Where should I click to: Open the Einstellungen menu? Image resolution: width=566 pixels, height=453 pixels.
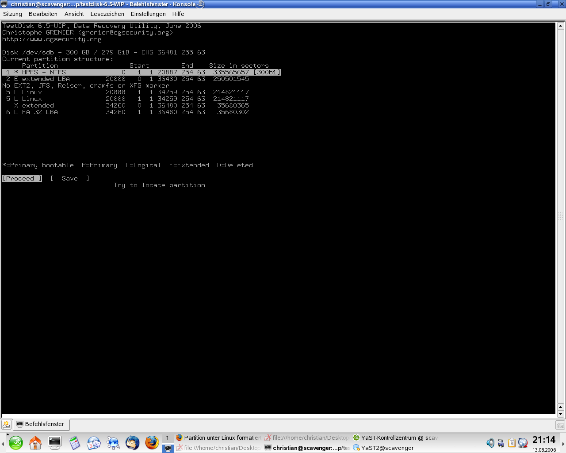[x=148, y=14]
